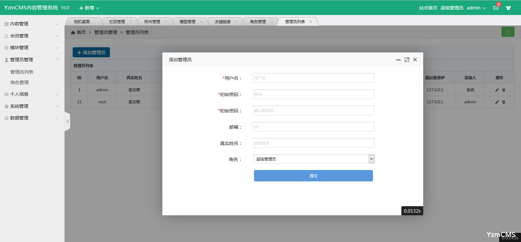The width and height of the screenshot is (521, 242).
Task: Click trash delete icon for root row
Action: click(504, 102)
